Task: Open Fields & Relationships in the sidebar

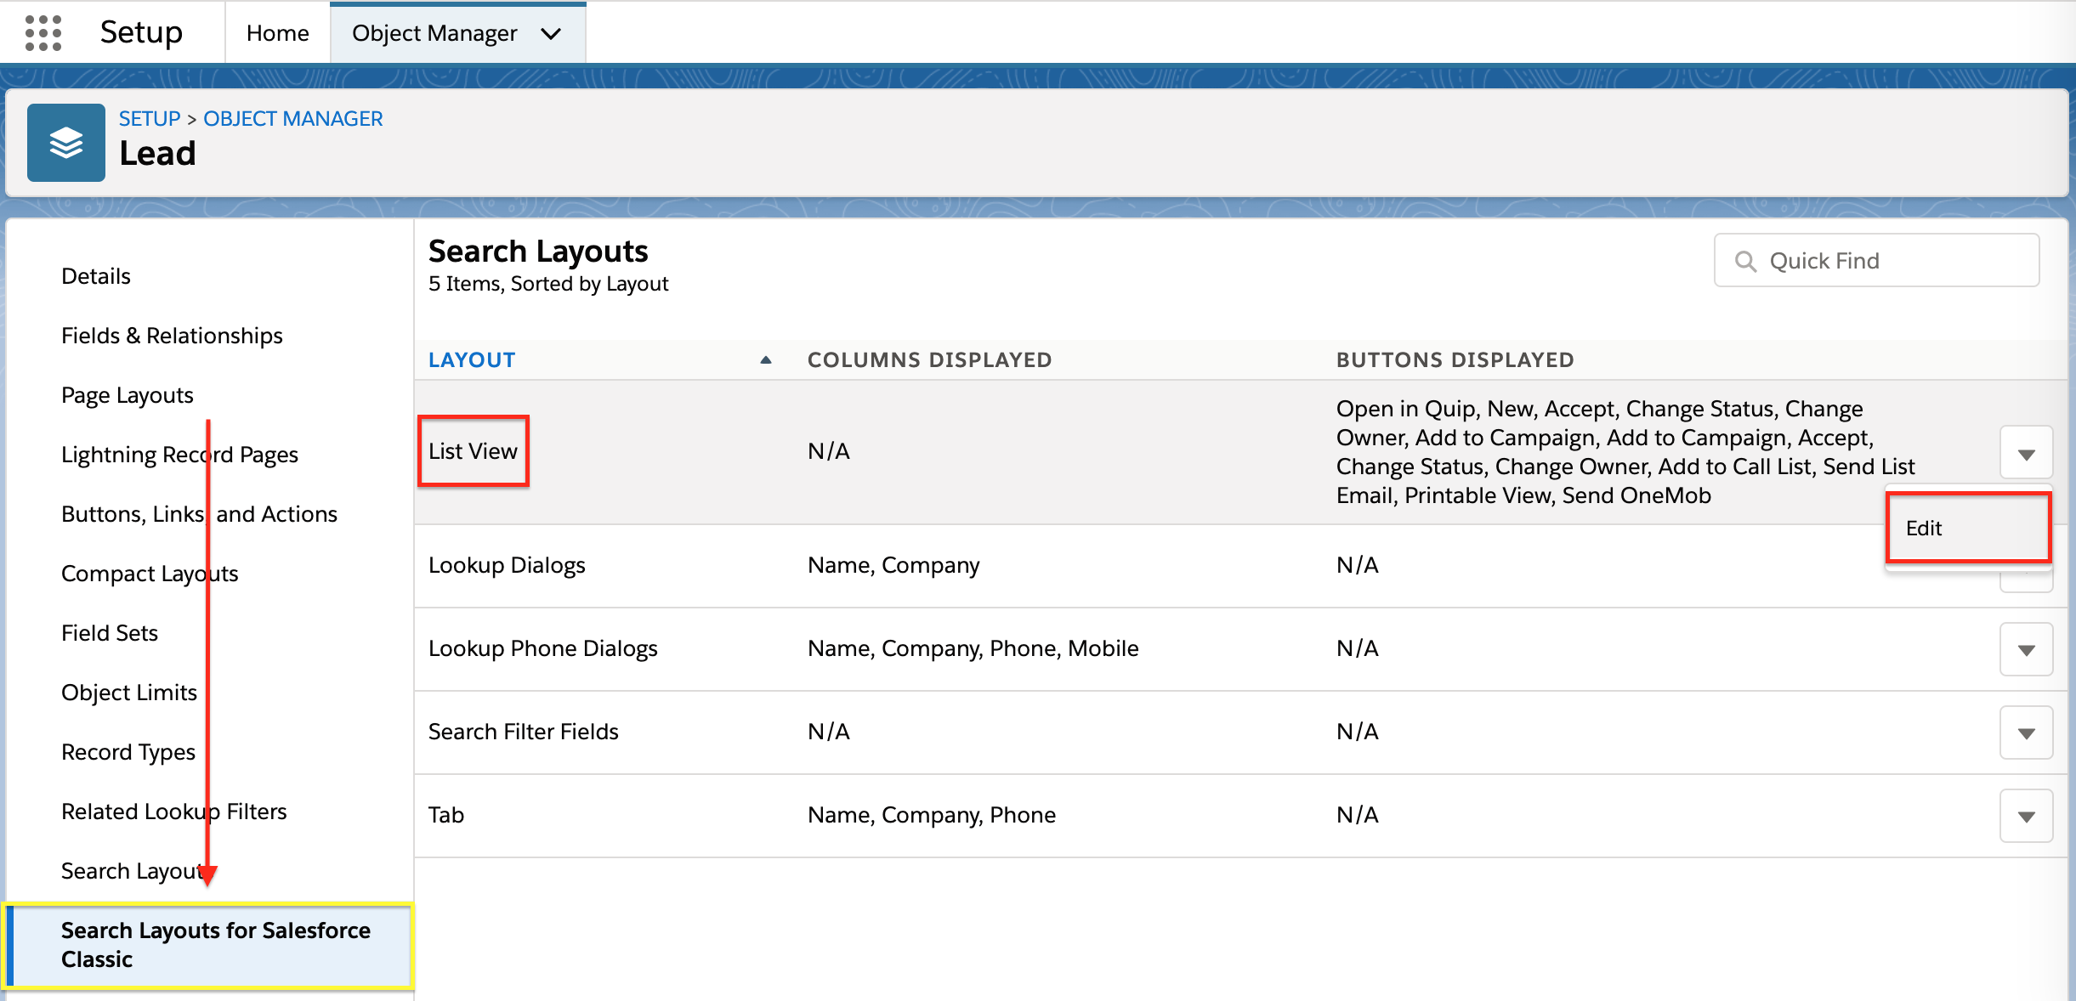Action: point(172,336)
